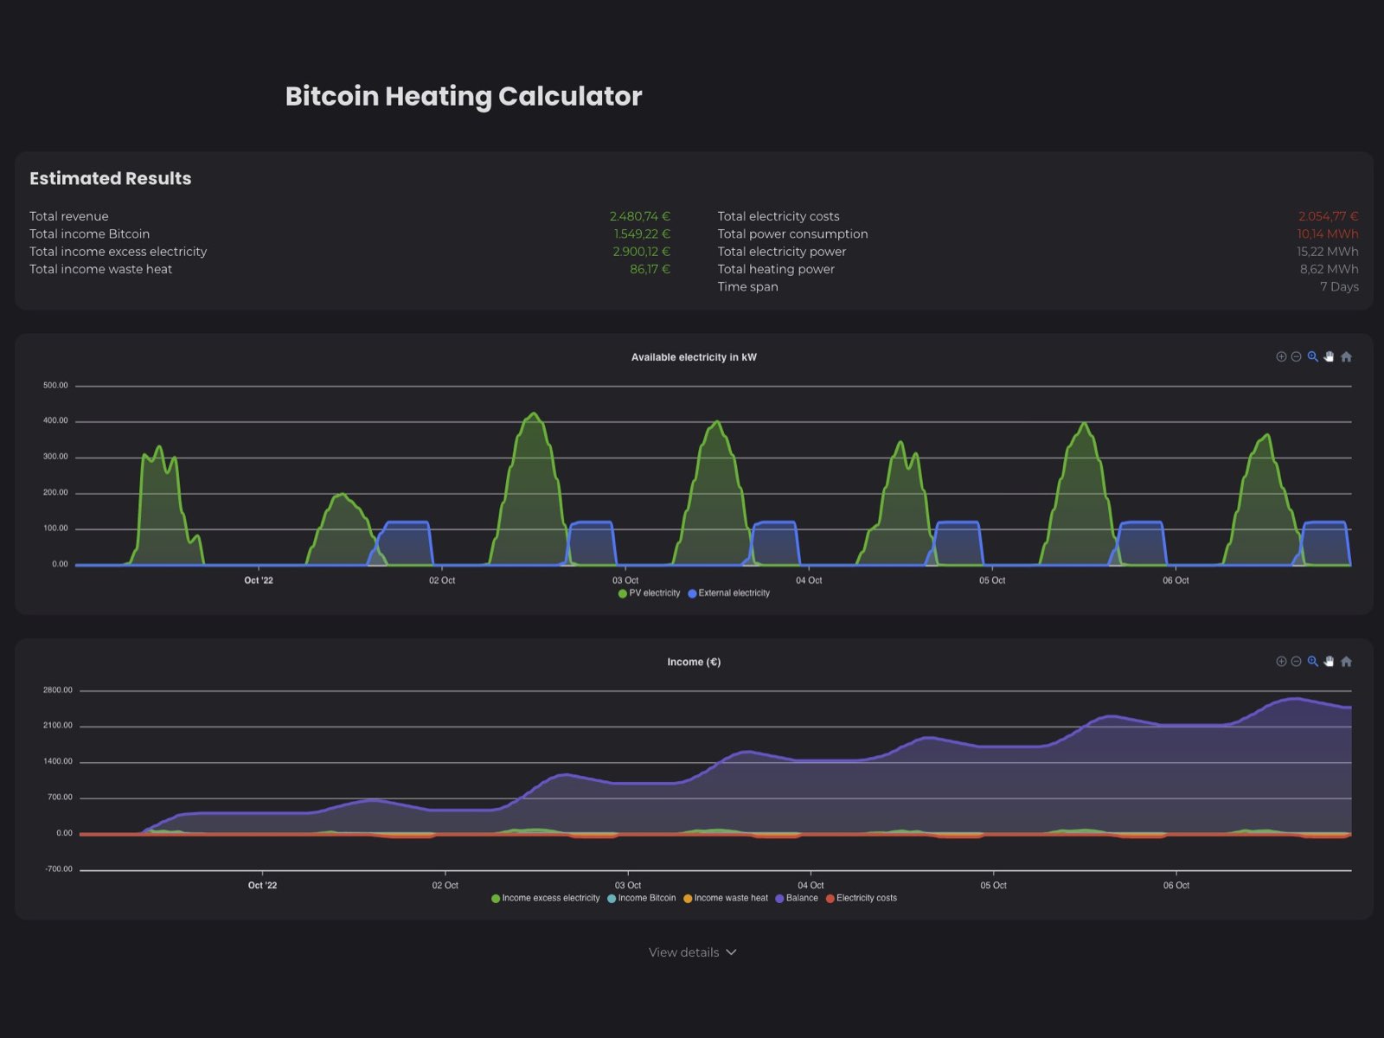Click the Income (€) chart title
The height and width of the screenshot is (1038, 1384).
pyautogui.click(x=694, y=662)
